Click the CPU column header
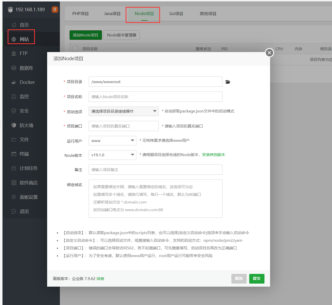The image size is (332, 305). coord(279,49)
